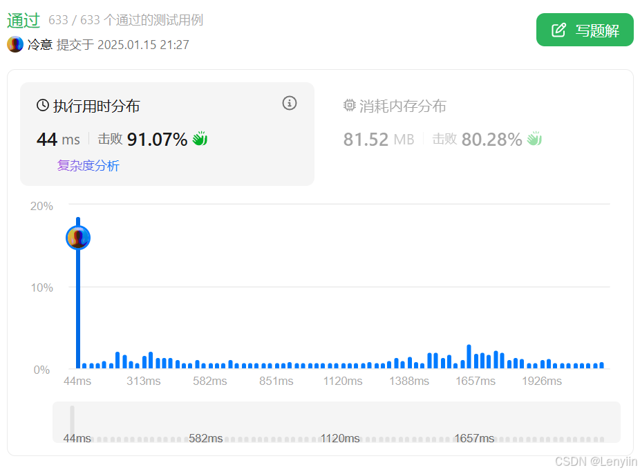This screenshot has height=472, width=640.
Task: Click the 1388ms axis label
Action: pyautogui.click(x=409, y=381)
